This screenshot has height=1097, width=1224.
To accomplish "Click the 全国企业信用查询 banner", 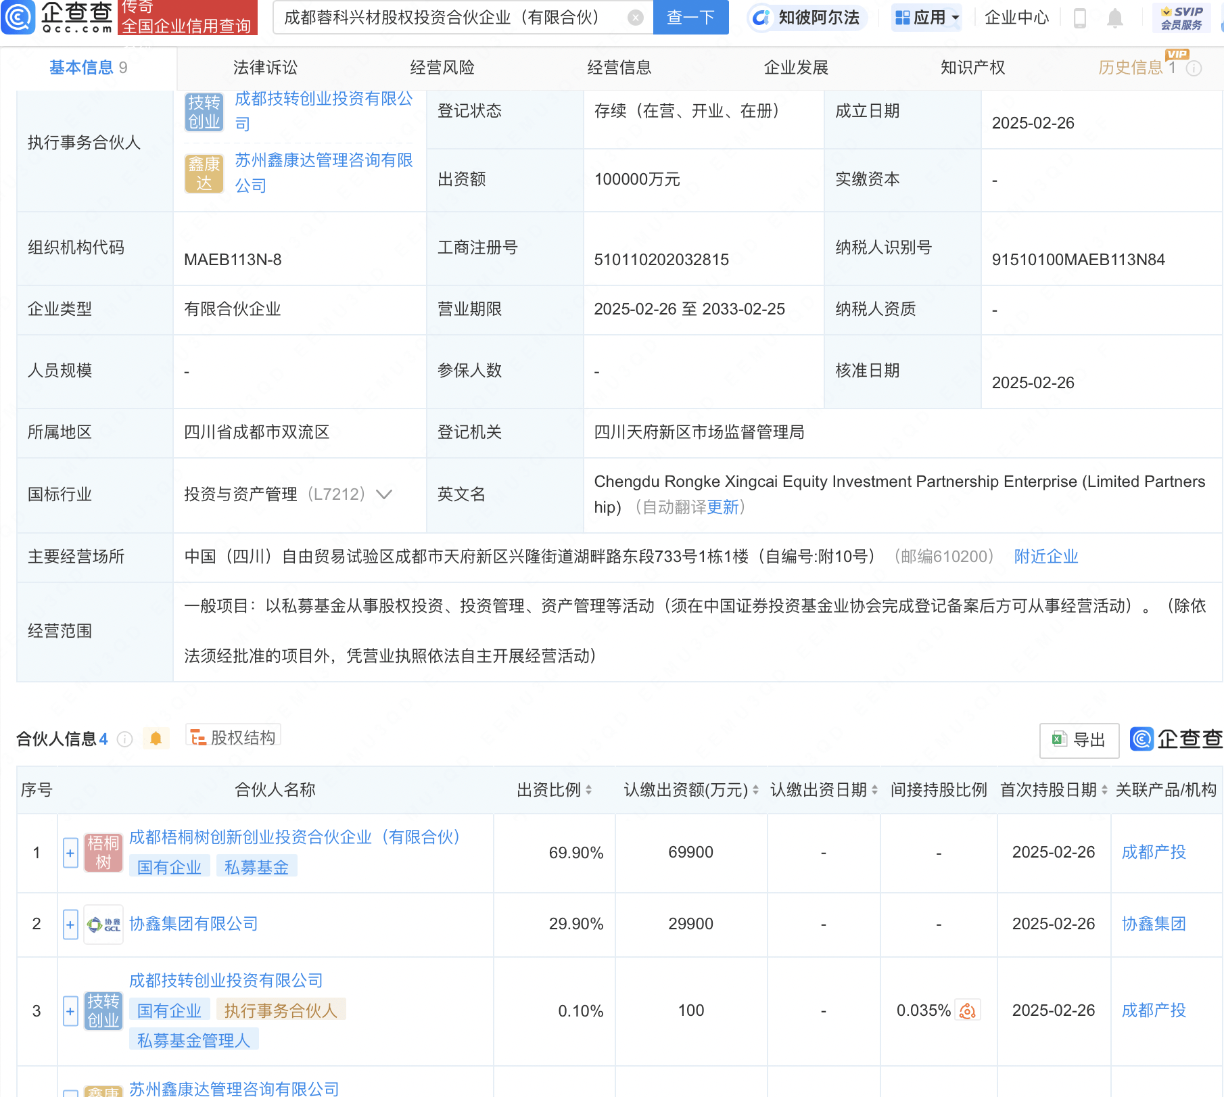I will click(187, 18).
